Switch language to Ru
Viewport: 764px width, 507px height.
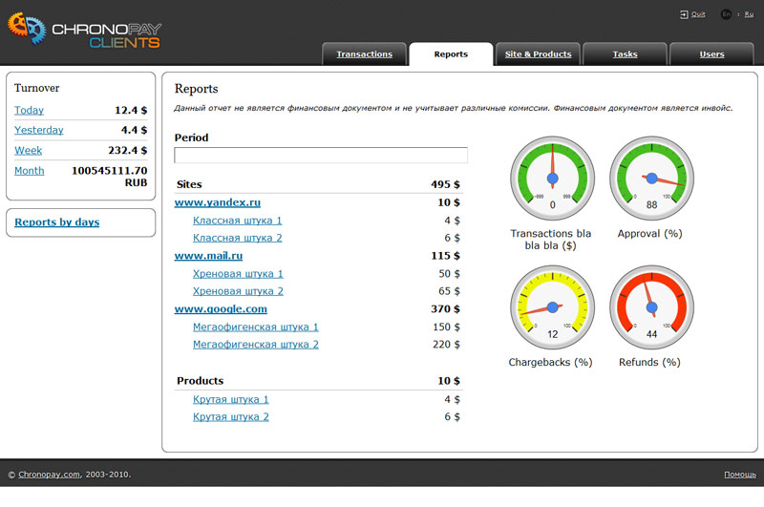749,14
